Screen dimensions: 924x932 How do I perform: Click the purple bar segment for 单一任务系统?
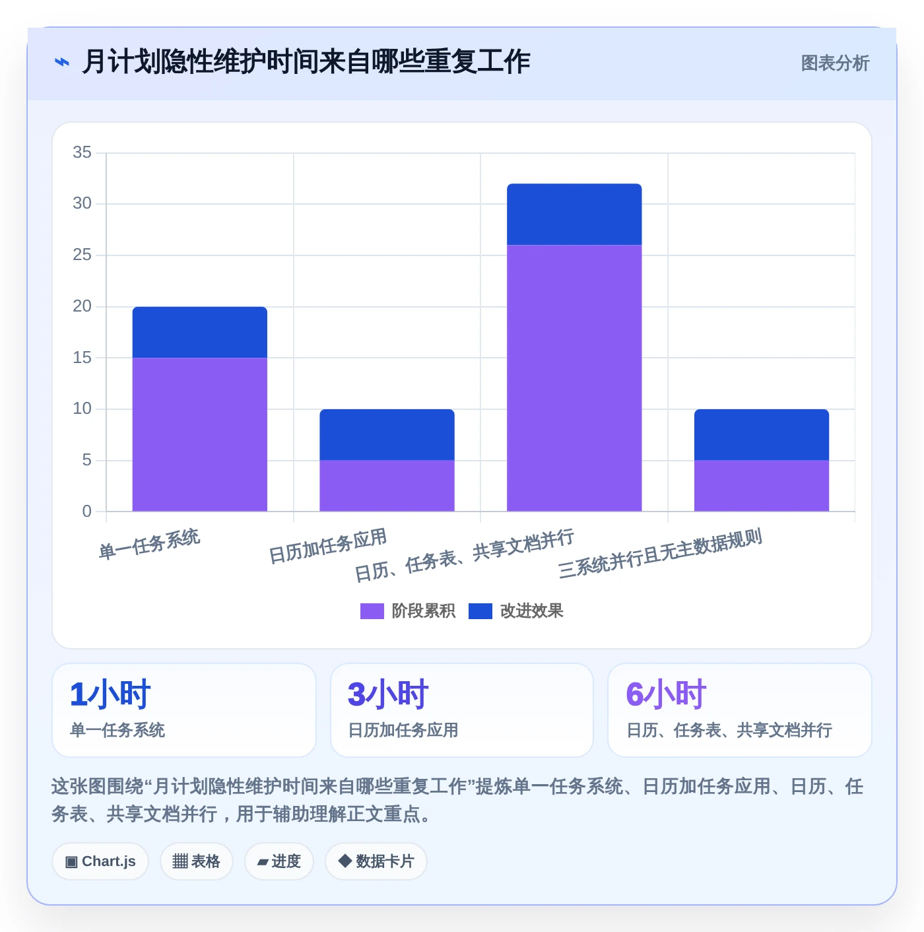(200, 434)
